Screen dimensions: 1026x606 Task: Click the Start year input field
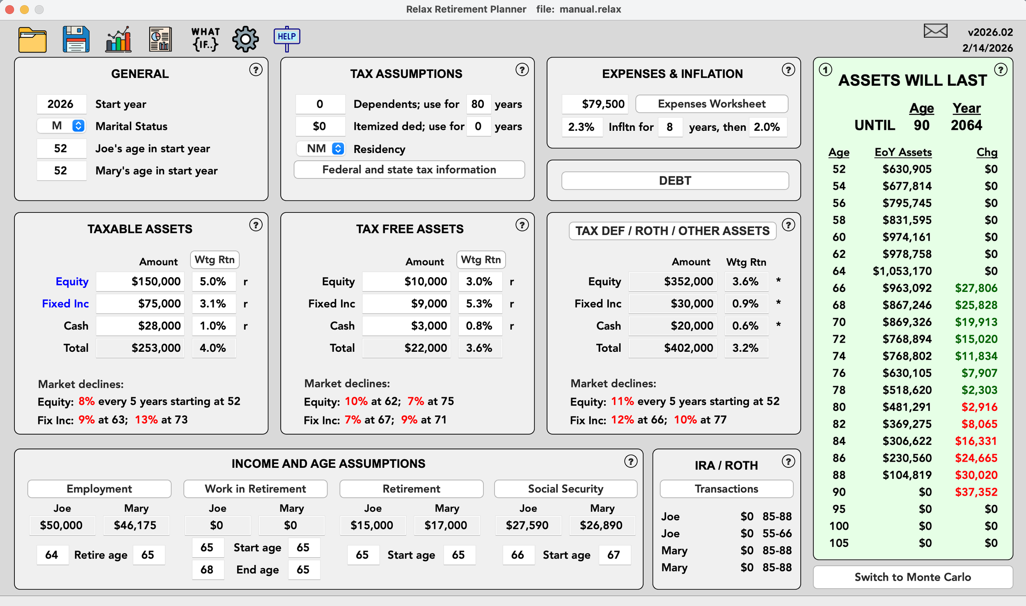(x=61, y=104)
